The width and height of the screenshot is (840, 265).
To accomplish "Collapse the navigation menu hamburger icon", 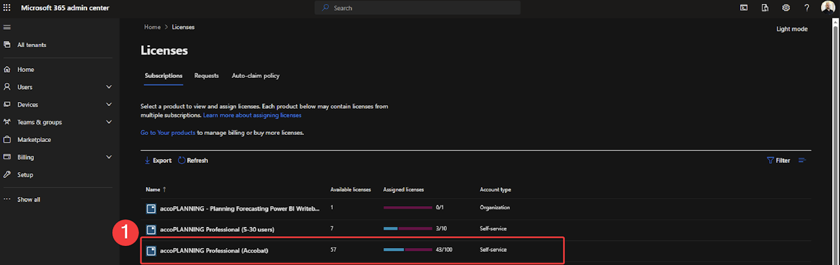I will [7, 27].
